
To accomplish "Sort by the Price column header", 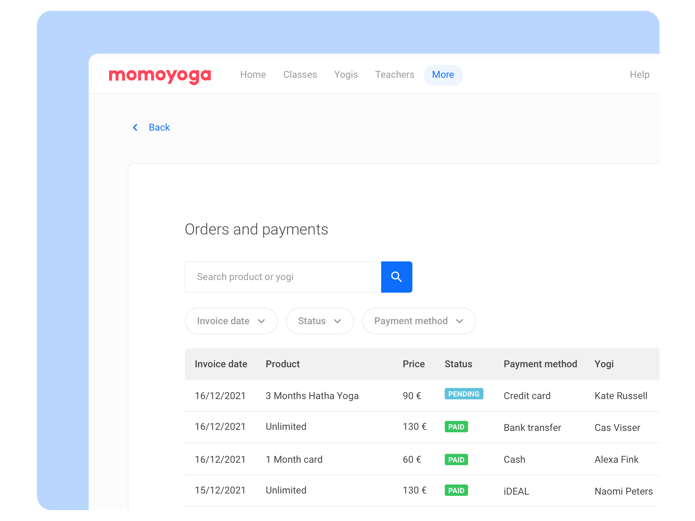I will [x=413, y=364].
